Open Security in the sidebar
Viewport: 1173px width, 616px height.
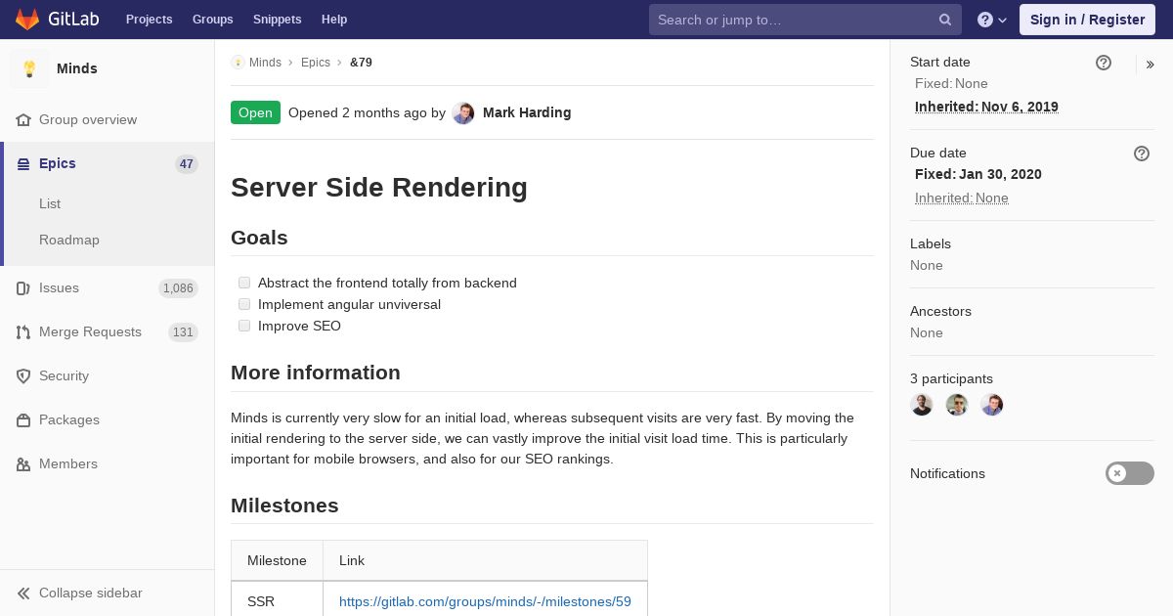coord(64,375)
